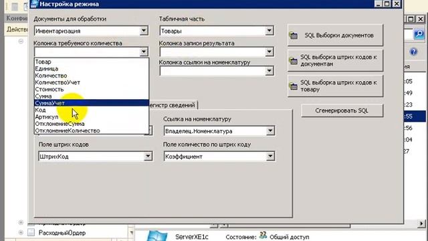Open the Колонка записи результата dropdown
The image size is (428, 241).
coord(269,52)
